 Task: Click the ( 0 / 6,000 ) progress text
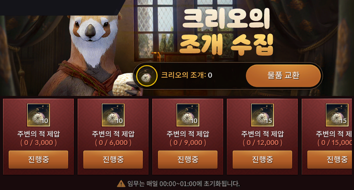[113, 143]
